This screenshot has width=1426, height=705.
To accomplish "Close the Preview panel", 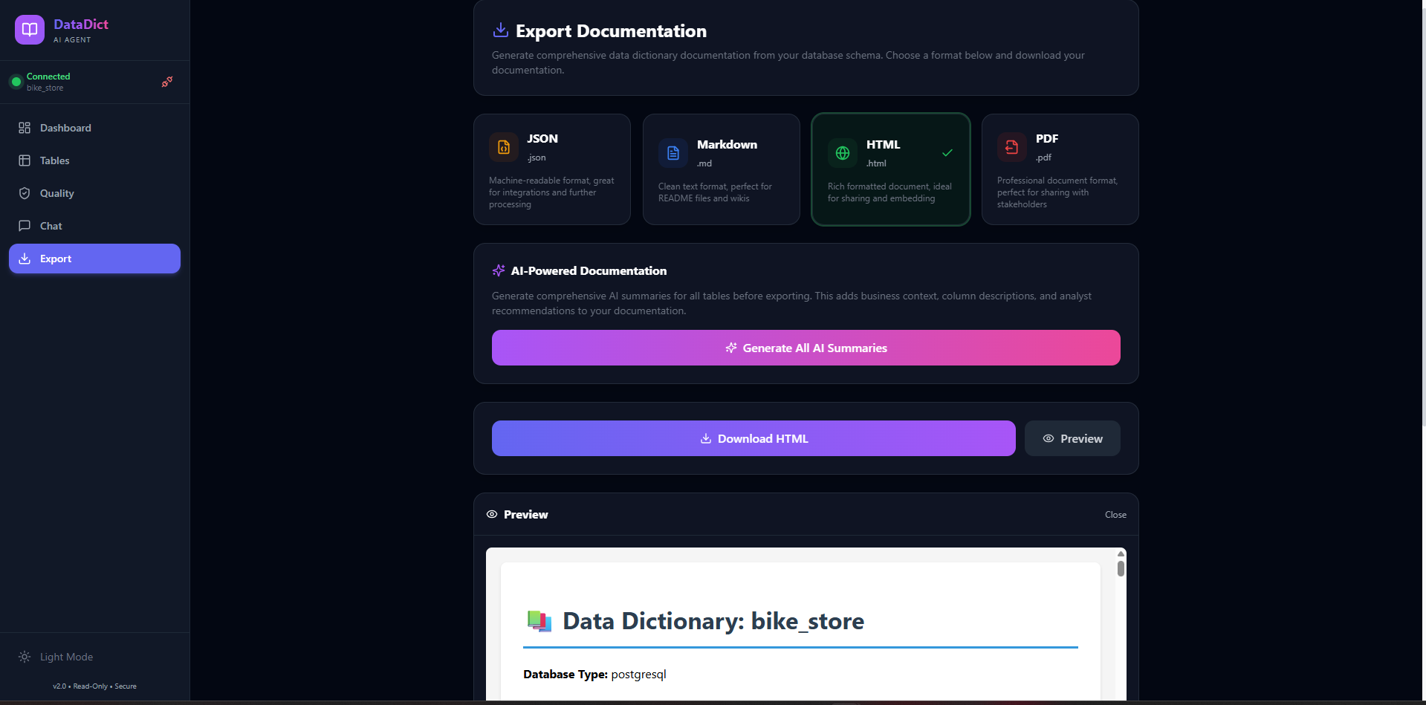I will [x=1115, y=515].
